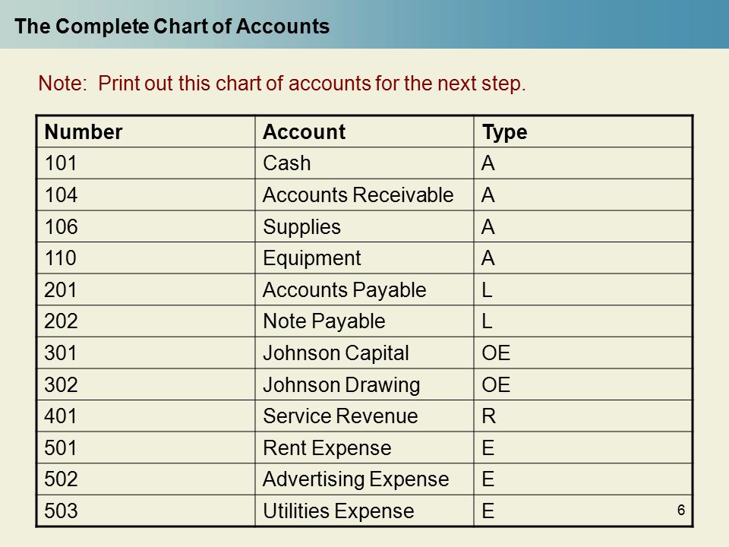This screenshot has height=547, width=729.
Task: Click the 'Cash' account cell
Action: pyautogui.click(x=364, y=163)
